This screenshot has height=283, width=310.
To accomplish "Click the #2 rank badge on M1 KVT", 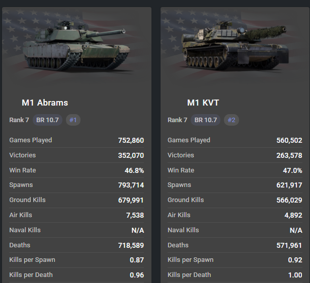I will [231, 120].
